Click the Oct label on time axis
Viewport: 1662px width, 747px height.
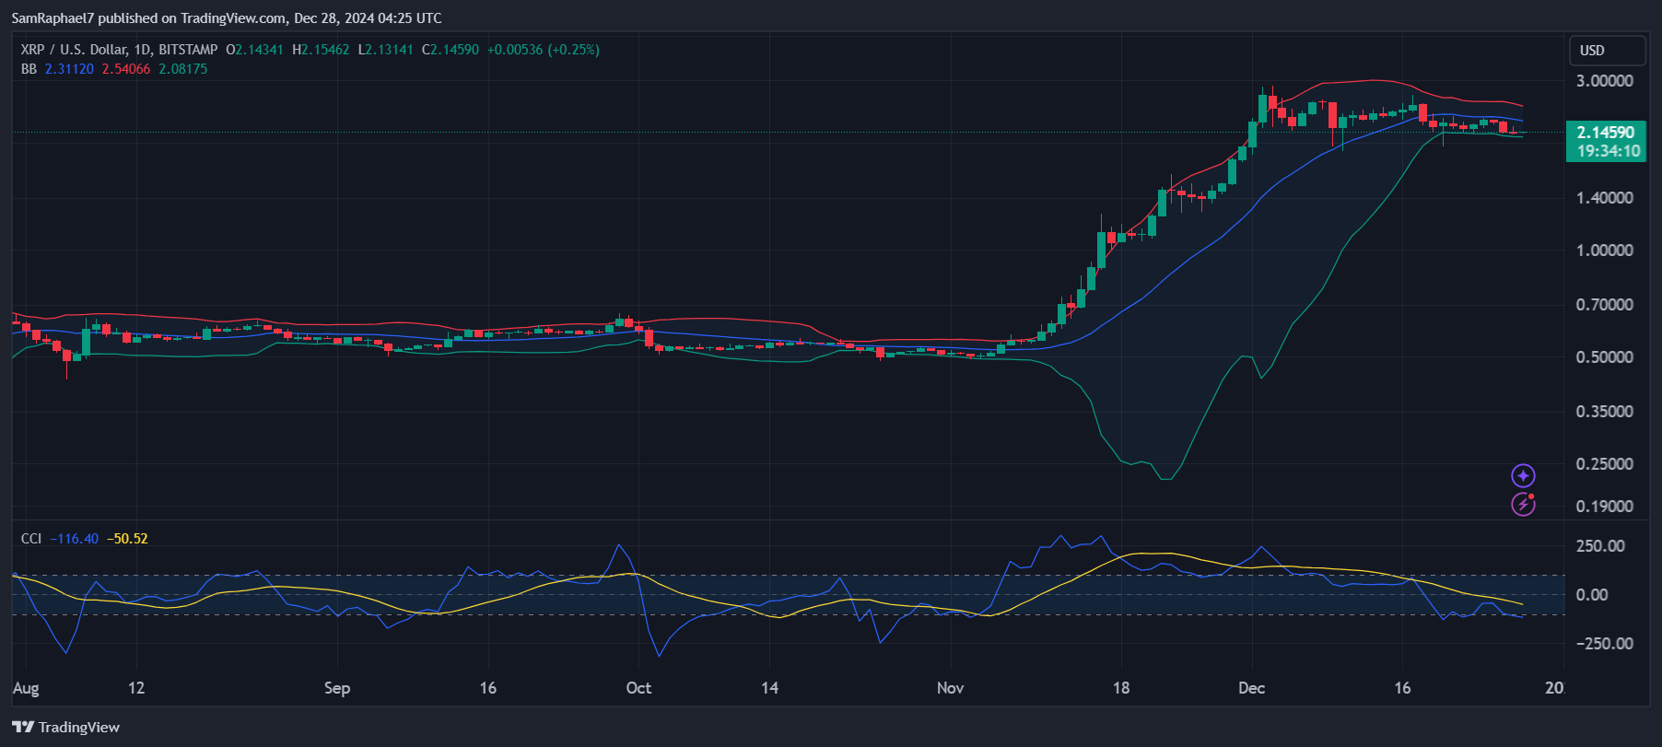[x=638, y=688]
